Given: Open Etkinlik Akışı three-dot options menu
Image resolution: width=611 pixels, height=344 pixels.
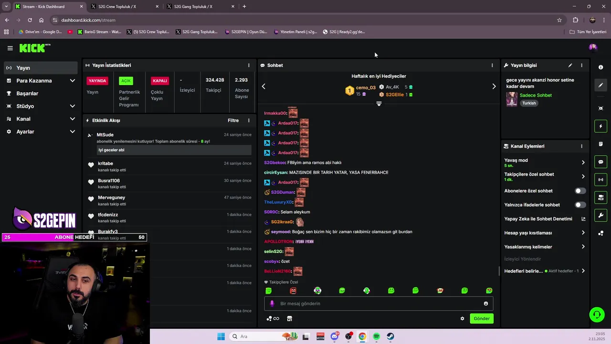Looking at the screenshot, I should 249,120.
